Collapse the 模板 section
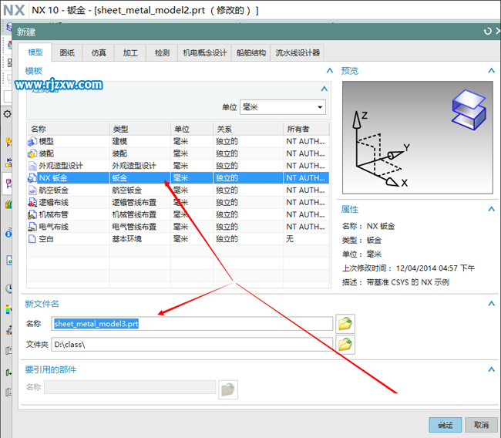The width and height of the screenshot is (501, 438). point(330,70)
